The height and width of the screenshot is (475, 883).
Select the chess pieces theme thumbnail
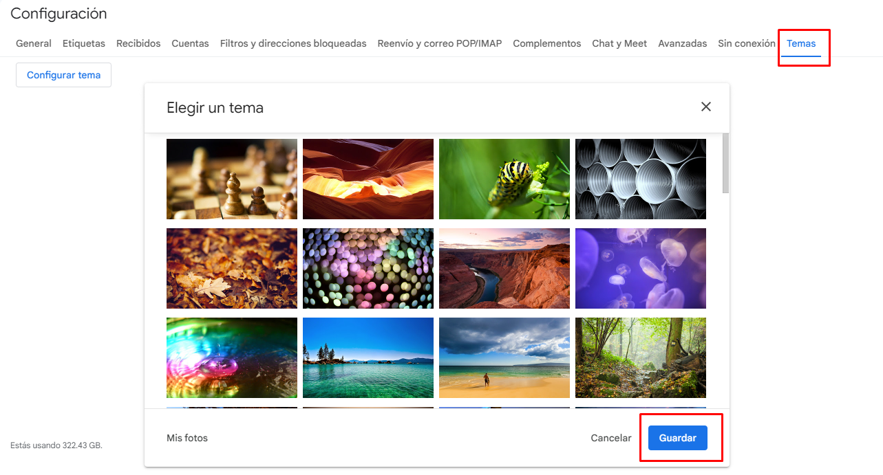tap(232, 179)
